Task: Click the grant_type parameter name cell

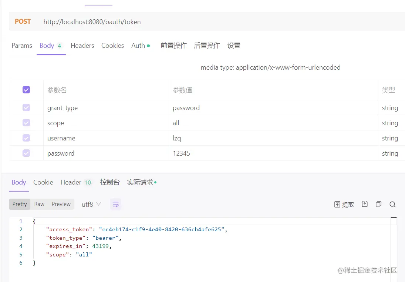Action: click(x=106, y=107)
